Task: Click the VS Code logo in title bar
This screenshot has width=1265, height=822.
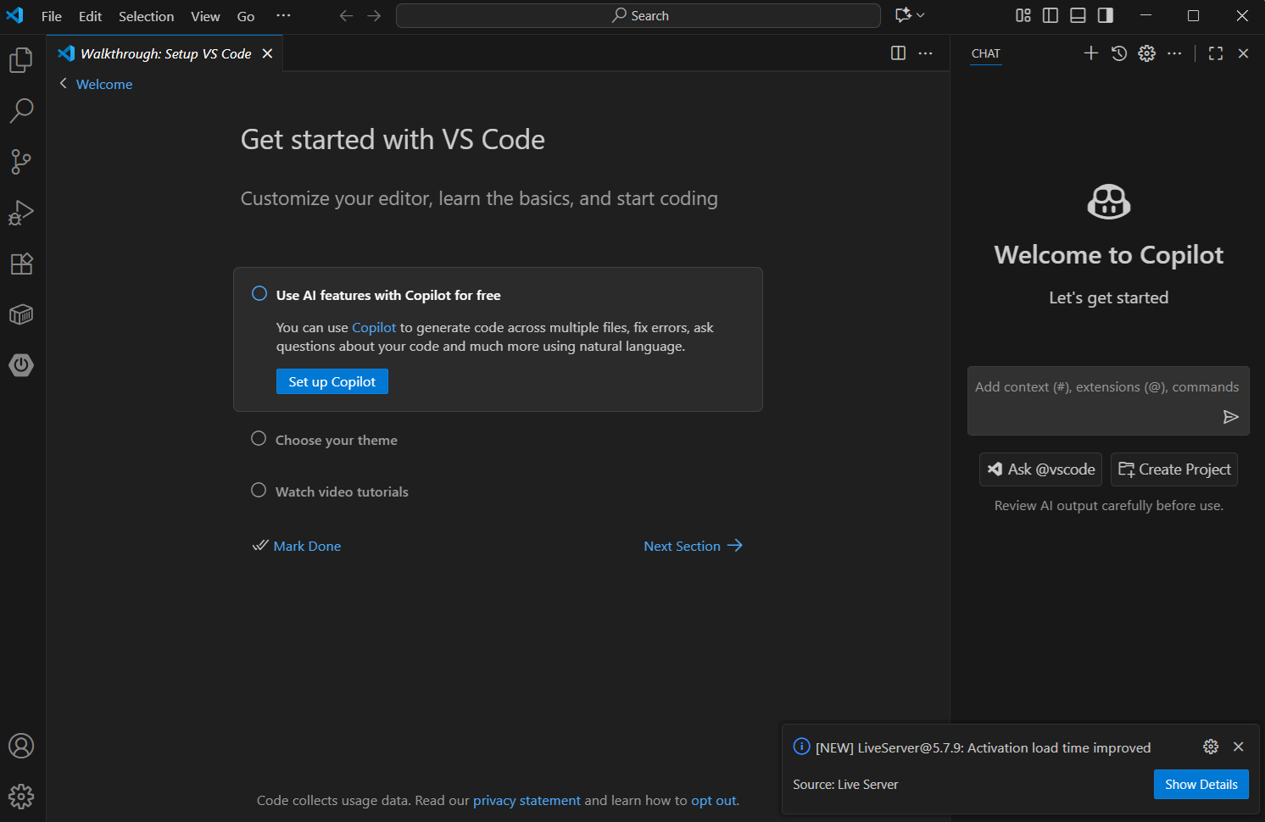Action: (x=15, y=15)
